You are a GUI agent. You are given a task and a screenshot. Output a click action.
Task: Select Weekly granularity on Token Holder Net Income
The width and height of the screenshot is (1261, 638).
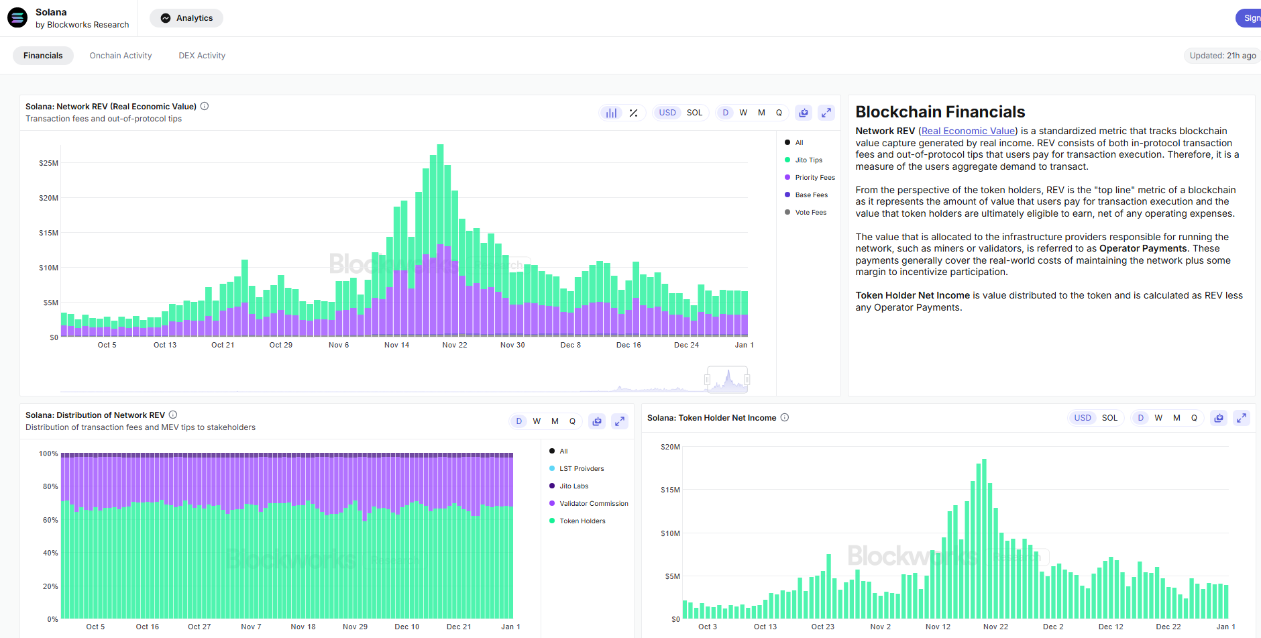(x=1158, y=417)
